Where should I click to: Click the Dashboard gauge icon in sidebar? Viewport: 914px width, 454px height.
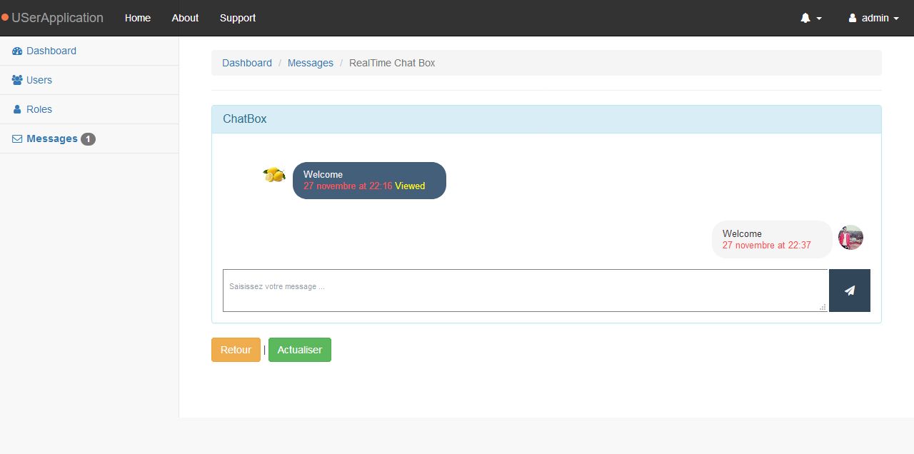pyautogui.click(x=17, y=51)
